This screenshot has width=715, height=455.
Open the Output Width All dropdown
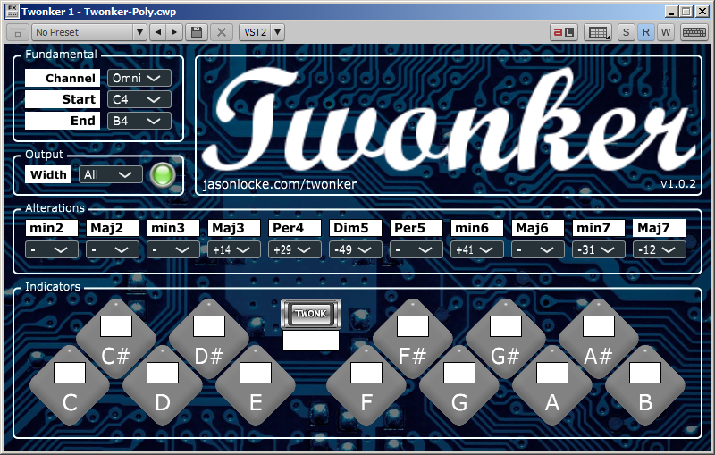(x=110, y=174)
